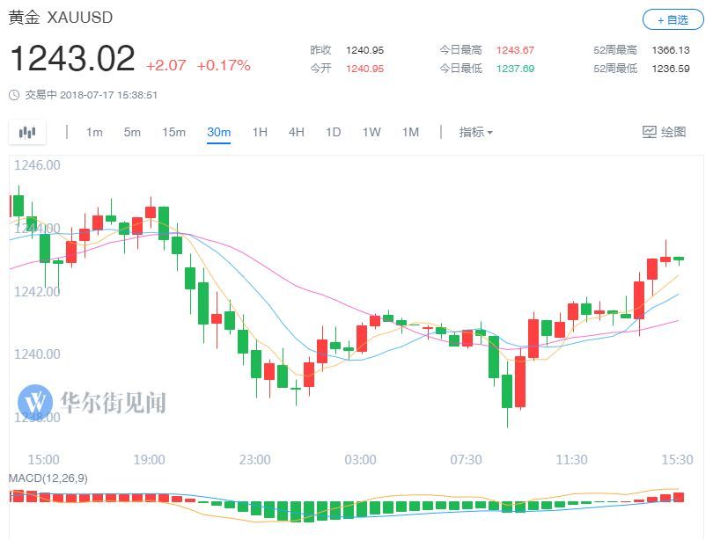This screenshot has height=540, width=713.
Task: Click the 07:30 time axis label
Action: [466, 460]
